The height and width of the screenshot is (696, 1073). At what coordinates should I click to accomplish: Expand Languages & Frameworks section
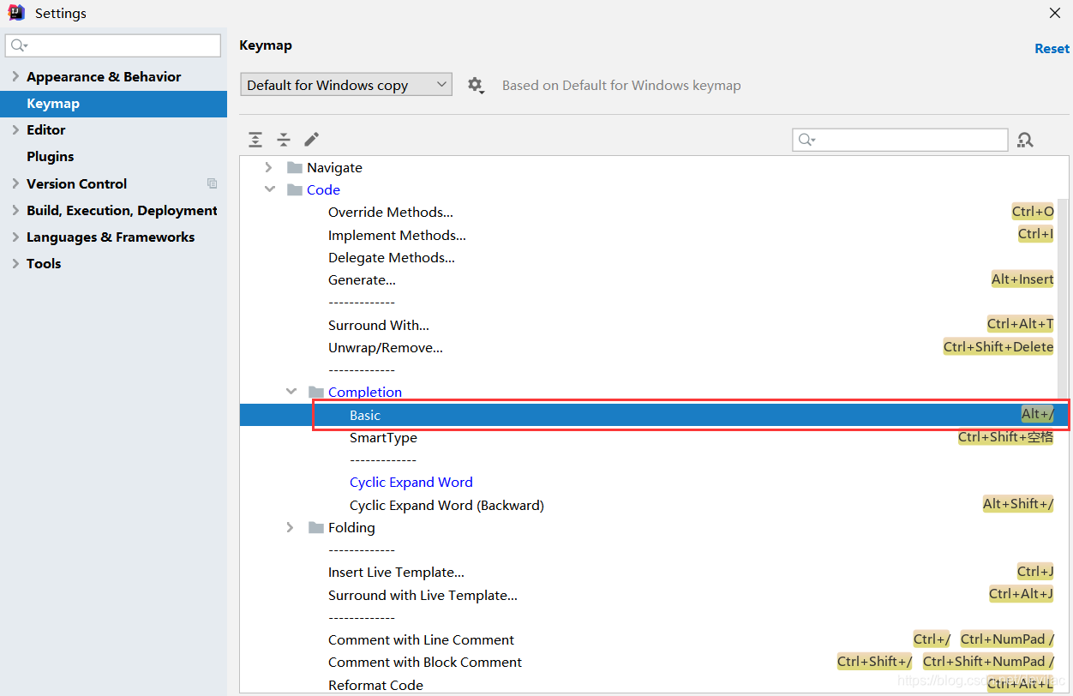pyautogui.click(x=15, y=237)
